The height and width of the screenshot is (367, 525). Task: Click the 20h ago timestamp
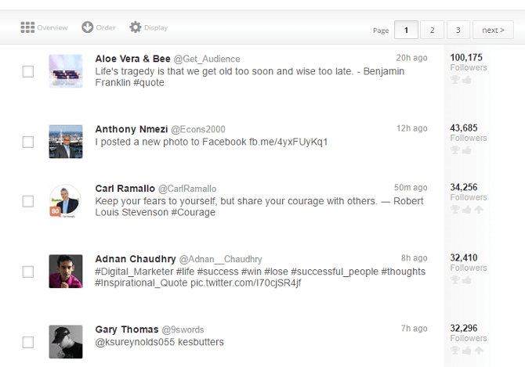click(411, 58)
